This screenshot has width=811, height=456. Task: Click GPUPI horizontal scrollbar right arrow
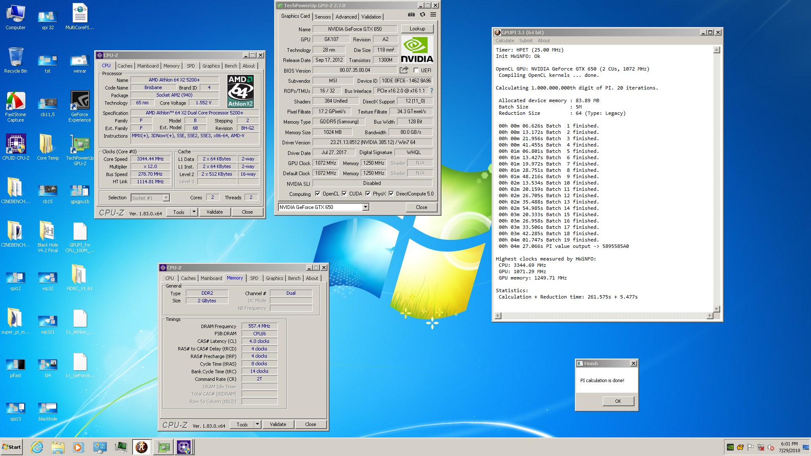pos(710,316)
